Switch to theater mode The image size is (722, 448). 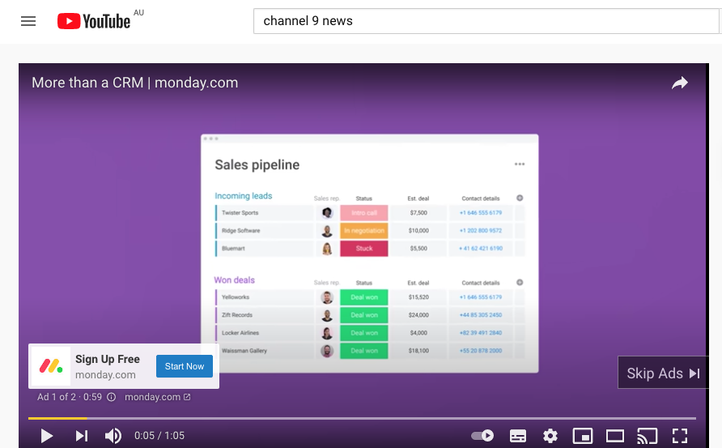(x=614, y=436)
